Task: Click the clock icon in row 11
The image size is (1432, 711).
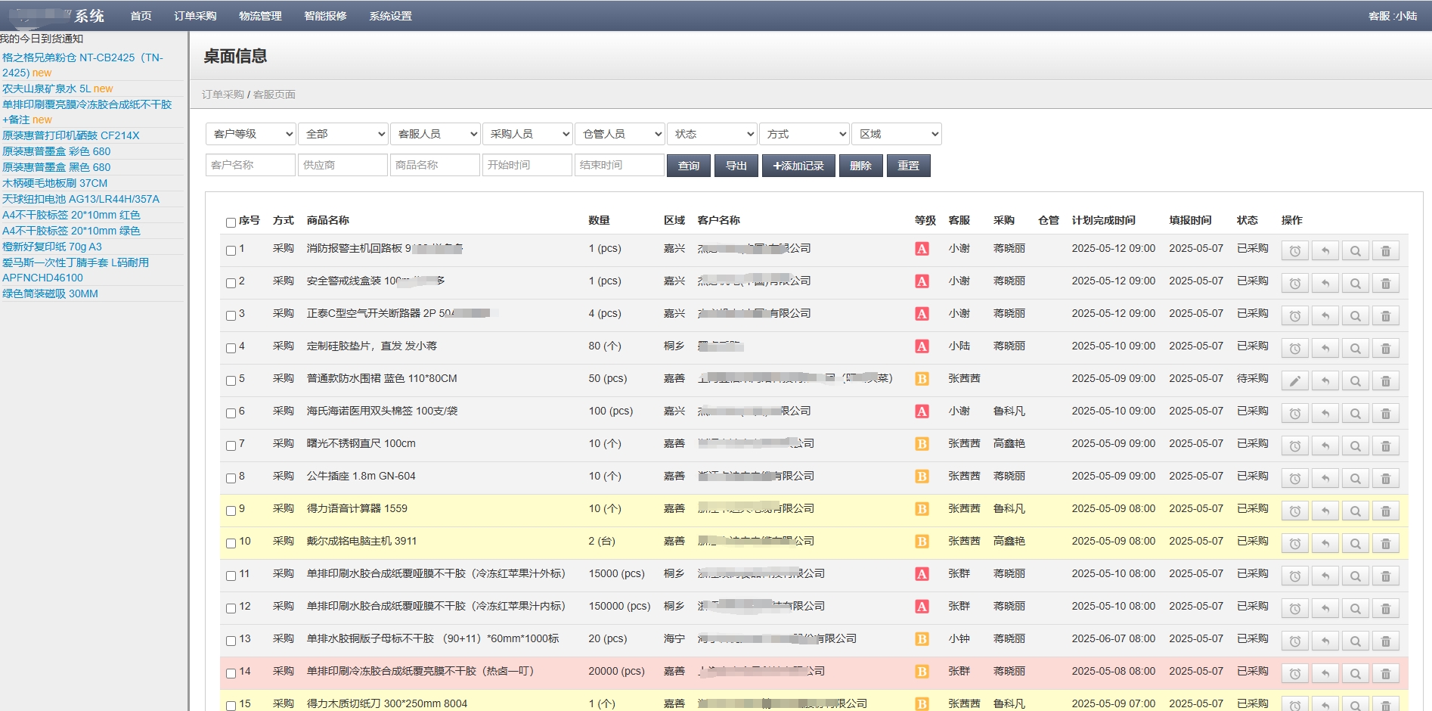Action: pos(1294,576)
